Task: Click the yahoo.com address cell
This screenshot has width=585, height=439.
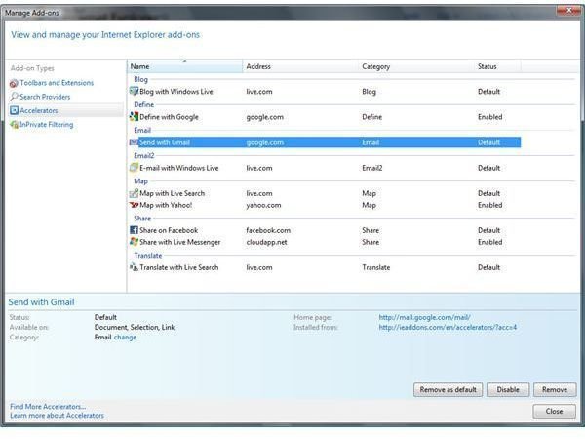Action: click(x=263, y=205)
